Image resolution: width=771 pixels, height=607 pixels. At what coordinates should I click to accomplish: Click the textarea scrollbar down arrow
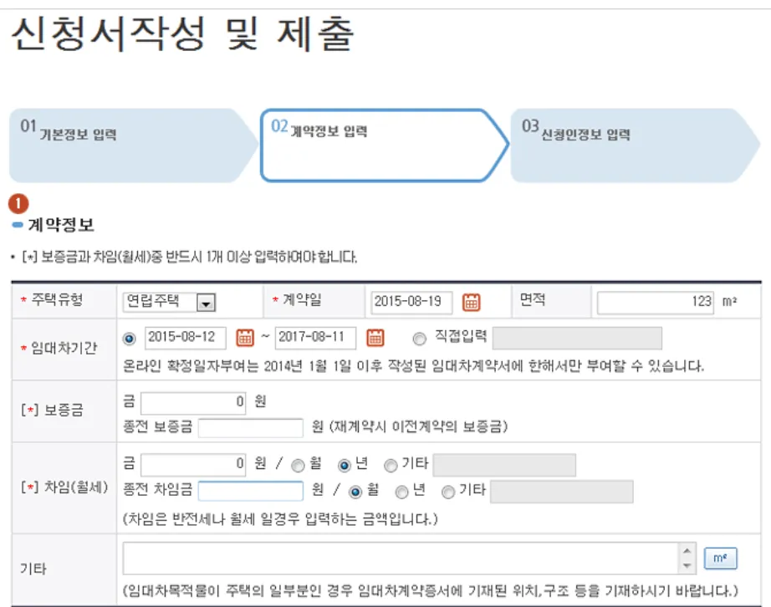point(687,566)
